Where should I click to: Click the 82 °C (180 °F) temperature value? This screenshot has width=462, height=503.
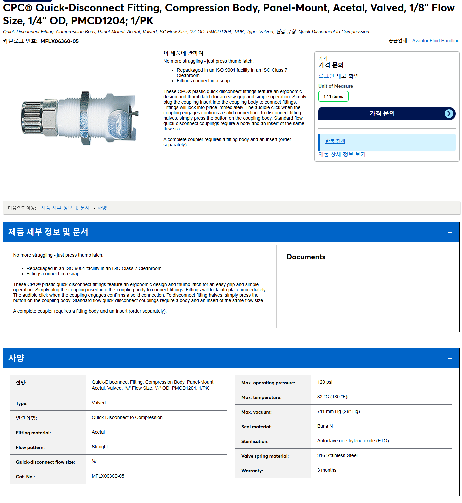click(x=332, y=397)
